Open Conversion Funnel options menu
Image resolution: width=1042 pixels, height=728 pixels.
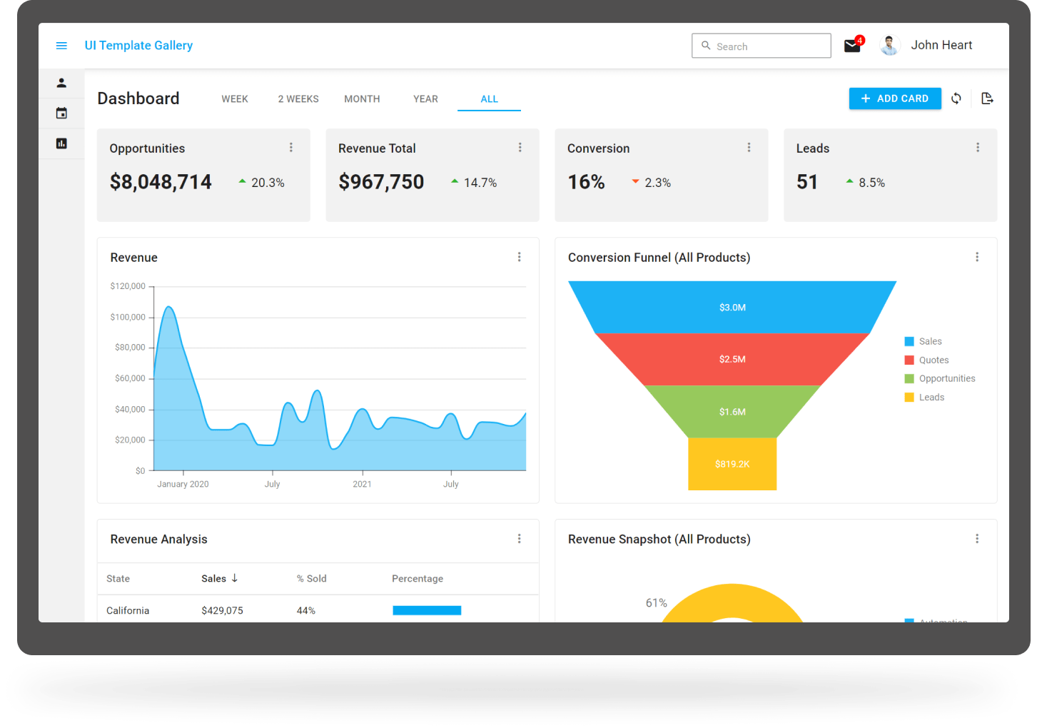[977, 257]
